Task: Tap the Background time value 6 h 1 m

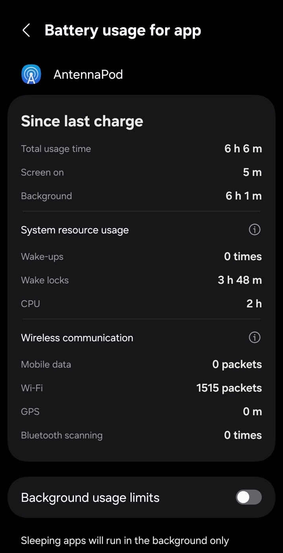Action: click(243, 196)
